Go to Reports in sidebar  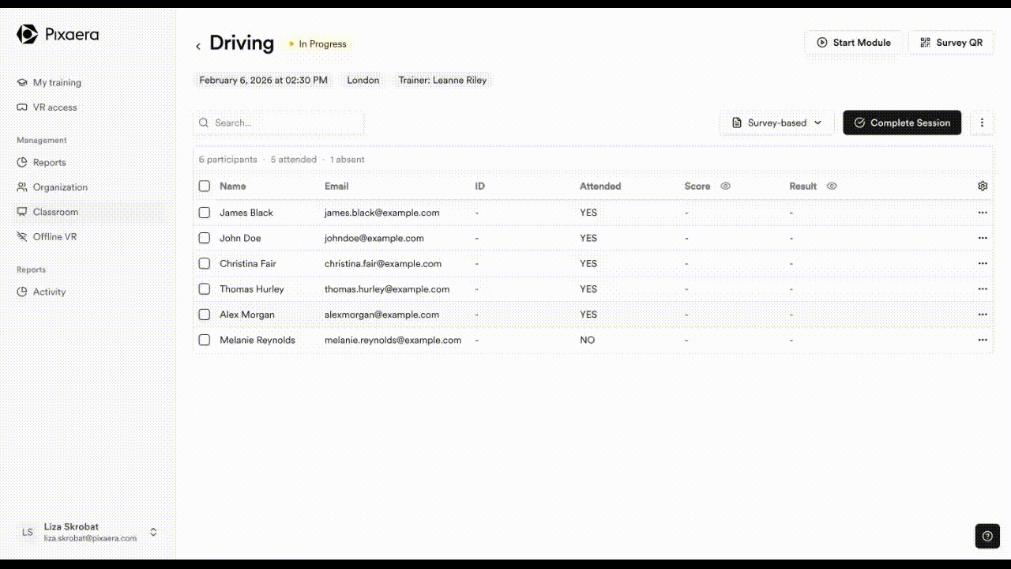[49, 163]
